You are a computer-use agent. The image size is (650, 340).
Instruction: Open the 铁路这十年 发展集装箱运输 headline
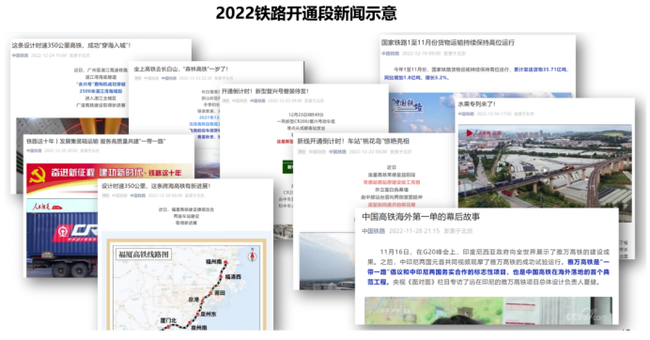(96, 142)
